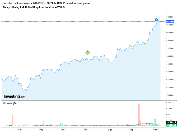This screenshot has width=178, height=132.
Task: Click the blue P marker near the peak
Action: coord(156,20)
